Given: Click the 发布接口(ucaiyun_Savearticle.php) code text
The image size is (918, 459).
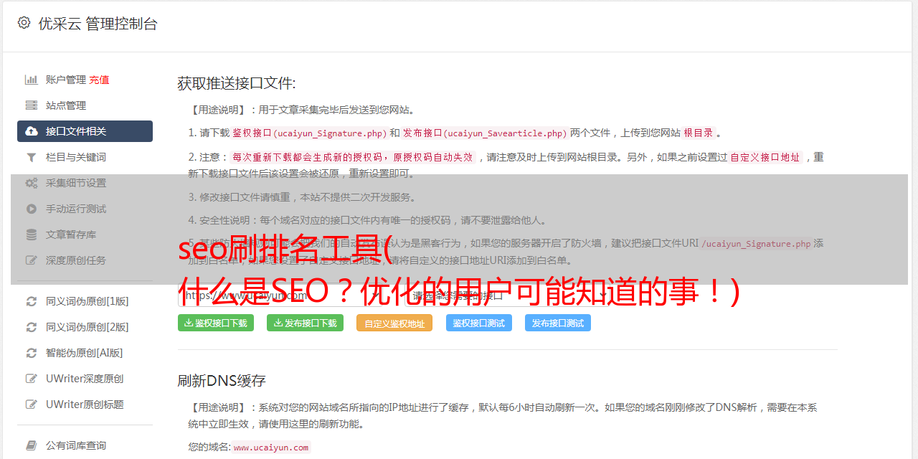Looking at the screenshot, I should click(485, 133).
